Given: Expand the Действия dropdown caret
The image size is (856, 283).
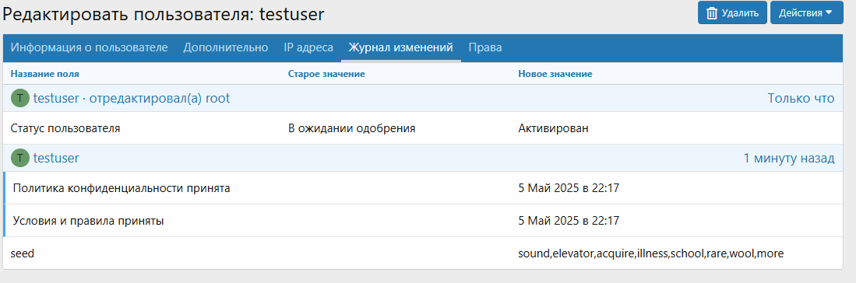Looking at the screenshot, I should click(x=830, y=13).
